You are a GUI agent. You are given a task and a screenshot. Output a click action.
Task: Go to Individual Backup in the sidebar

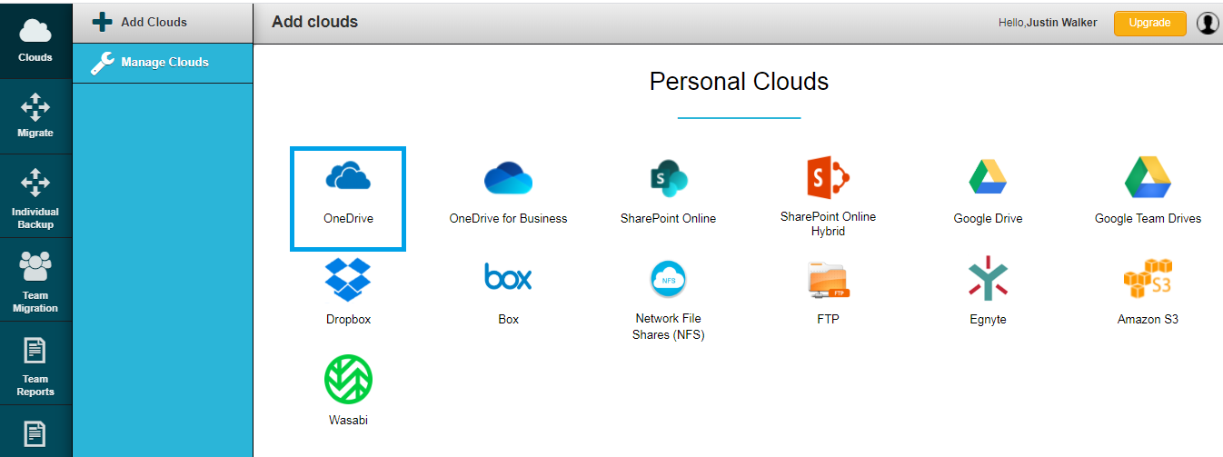point(35,196)
